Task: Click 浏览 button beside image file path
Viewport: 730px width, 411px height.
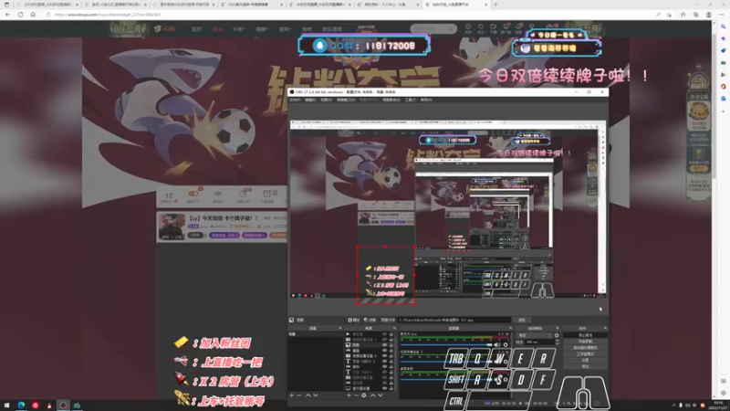Action: (x=522, y=321)
